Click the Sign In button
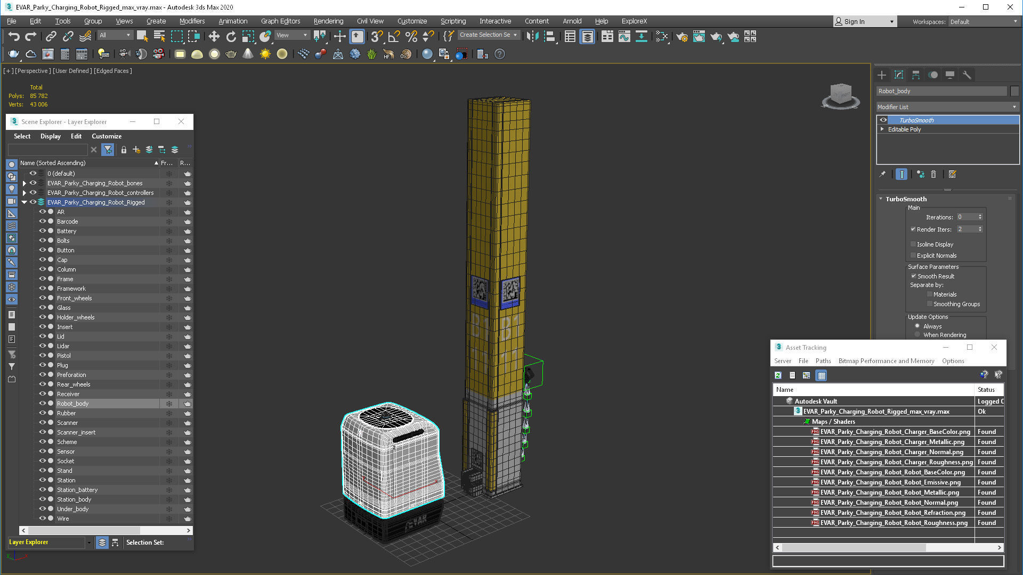This screenshot has height=575, width=1023. coord(865,22)
